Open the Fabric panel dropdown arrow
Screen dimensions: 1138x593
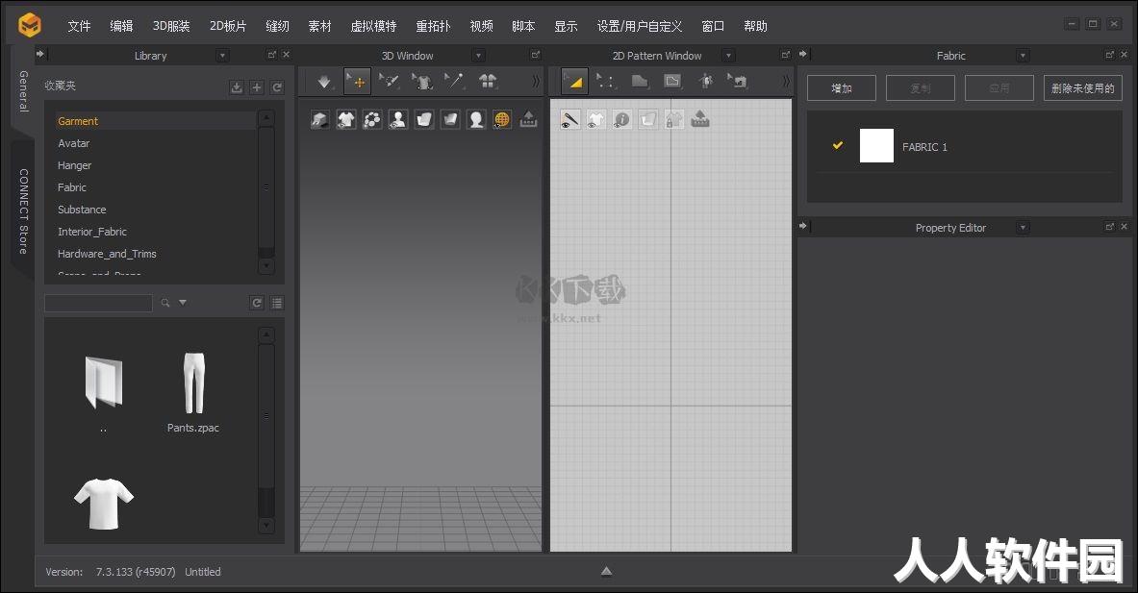pyautogui.click(x=1023, y=56)
